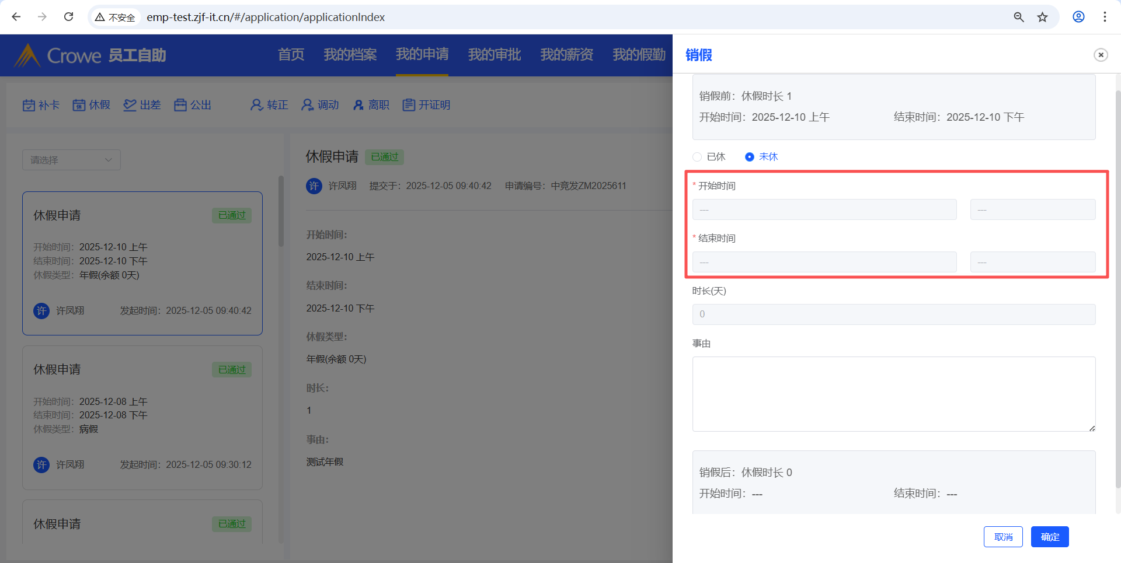The image size is (1121, 563).
Task: Open the 休假 application
Action: [x=92, y=105]
